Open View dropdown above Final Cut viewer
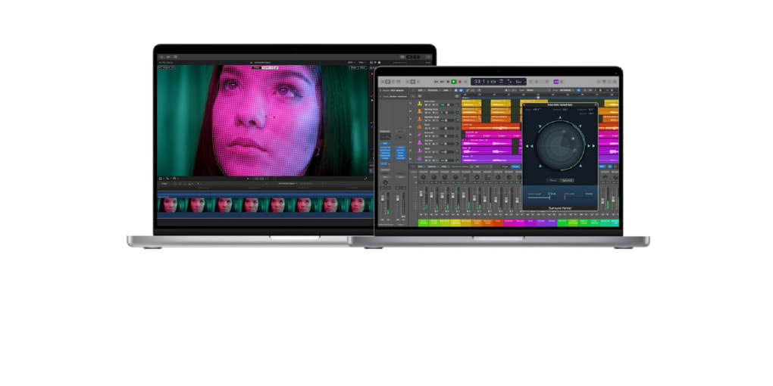773x386 pixels. point(362,63)
